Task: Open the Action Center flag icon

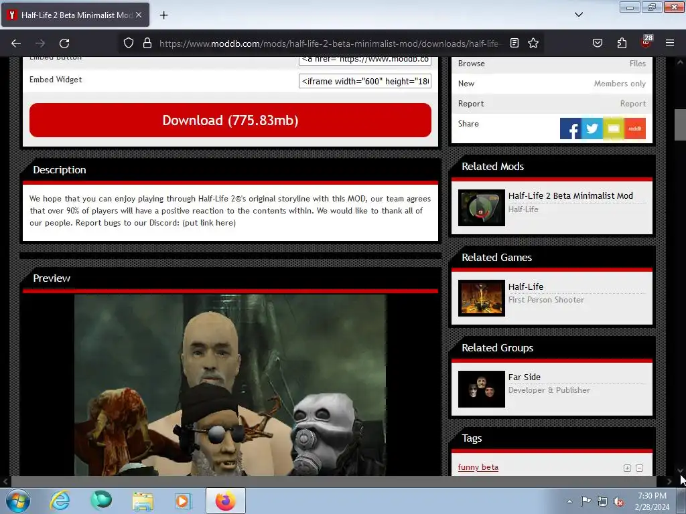Action: 586,501
